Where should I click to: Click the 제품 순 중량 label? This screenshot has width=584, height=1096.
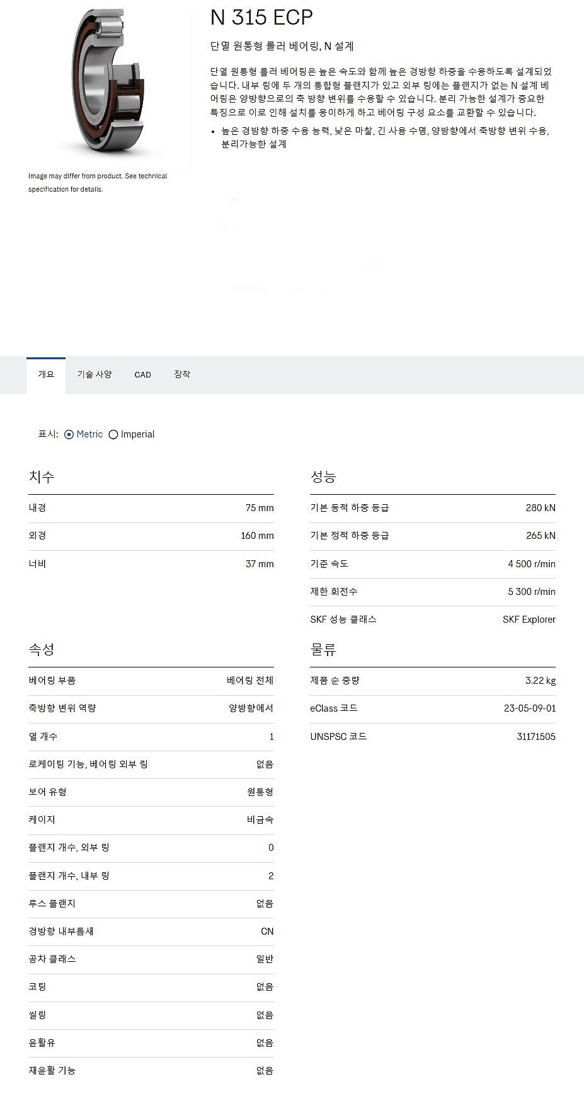(x=335, y=681)
